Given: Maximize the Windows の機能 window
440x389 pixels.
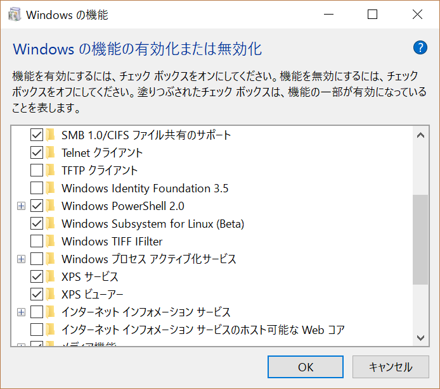Looking at the screenshot, I should (372, 15).
